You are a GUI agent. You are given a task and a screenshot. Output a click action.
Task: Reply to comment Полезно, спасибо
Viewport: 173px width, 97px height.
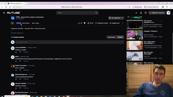[x=26, y=52]
